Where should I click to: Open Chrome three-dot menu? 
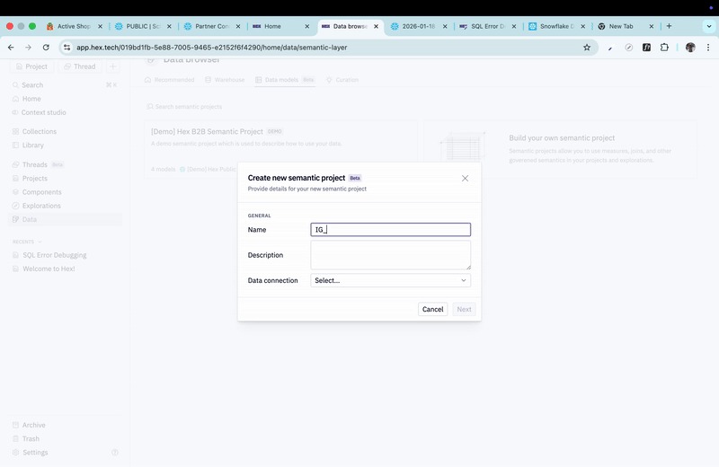[708, 48]
